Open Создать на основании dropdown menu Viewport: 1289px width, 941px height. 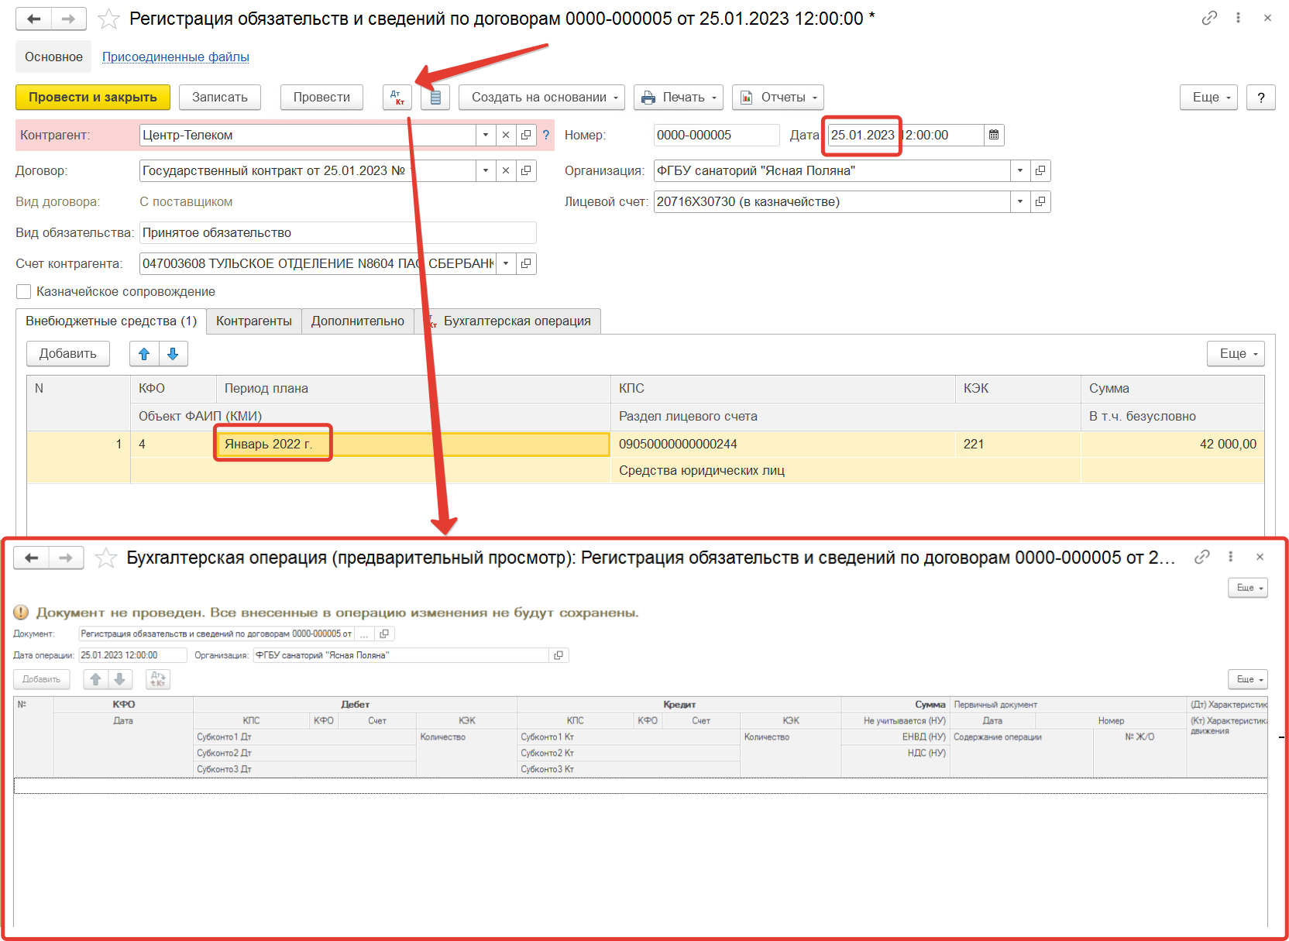pyautogui.click(x=541, y=98)
